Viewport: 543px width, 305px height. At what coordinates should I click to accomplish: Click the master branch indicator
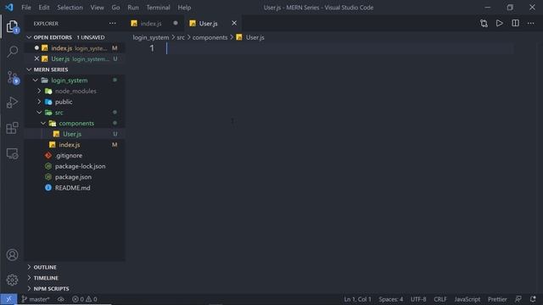[36, 299]
